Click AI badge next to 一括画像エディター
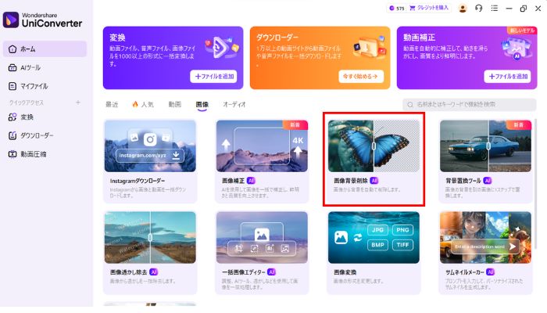547x313 pixels. coord(271,272)
